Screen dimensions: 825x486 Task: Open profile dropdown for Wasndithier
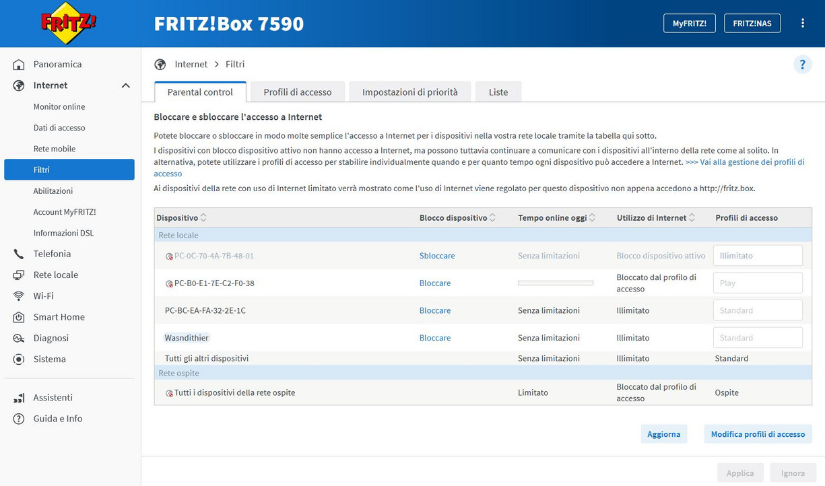758,338
